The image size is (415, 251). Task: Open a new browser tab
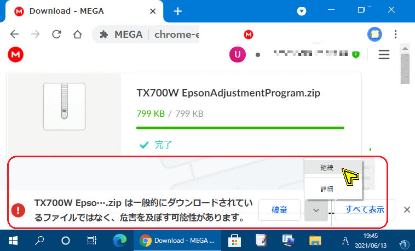pyautogui.click(x=177, y=11)
